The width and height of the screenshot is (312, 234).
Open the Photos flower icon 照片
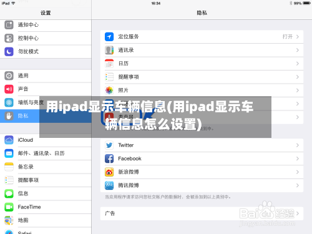[x=109, y=90]
